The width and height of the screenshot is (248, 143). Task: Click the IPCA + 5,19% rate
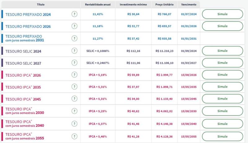[98, 75]
